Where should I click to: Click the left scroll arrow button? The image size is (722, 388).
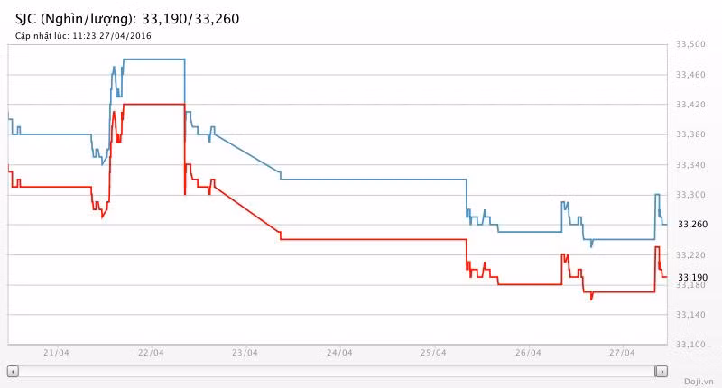click(x=13, y=371)
